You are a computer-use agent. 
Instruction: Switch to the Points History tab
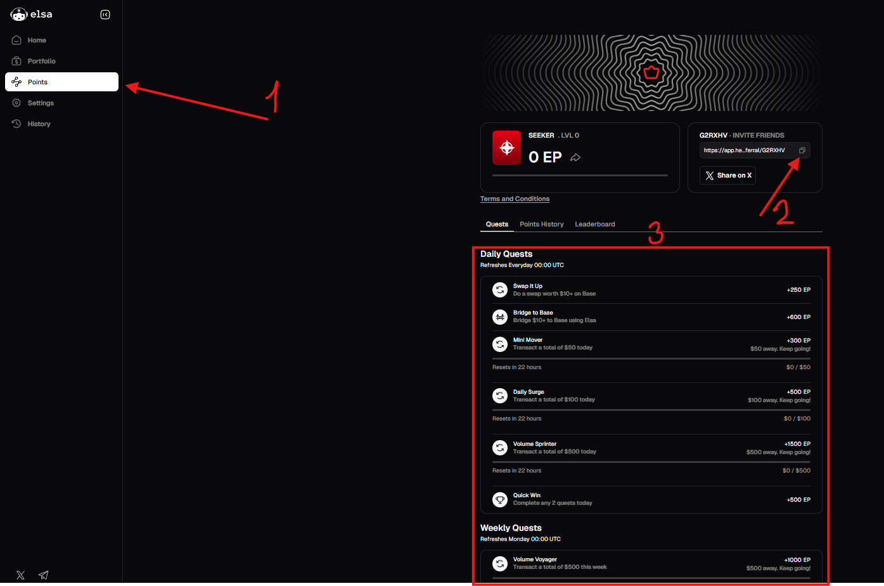(541, 224)
